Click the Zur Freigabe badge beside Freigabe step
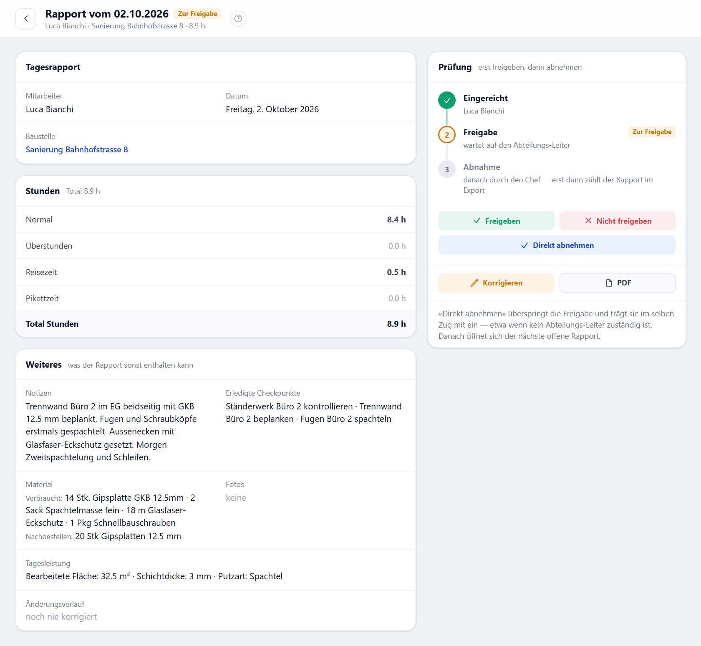The height and width of the screenshot is (646, 701). (x=652, y=132)
